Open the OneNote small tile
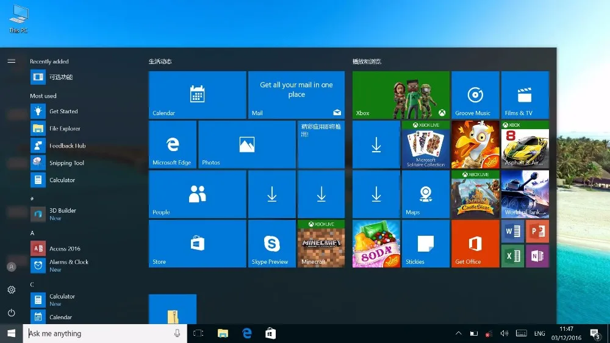 pos(537,256)
